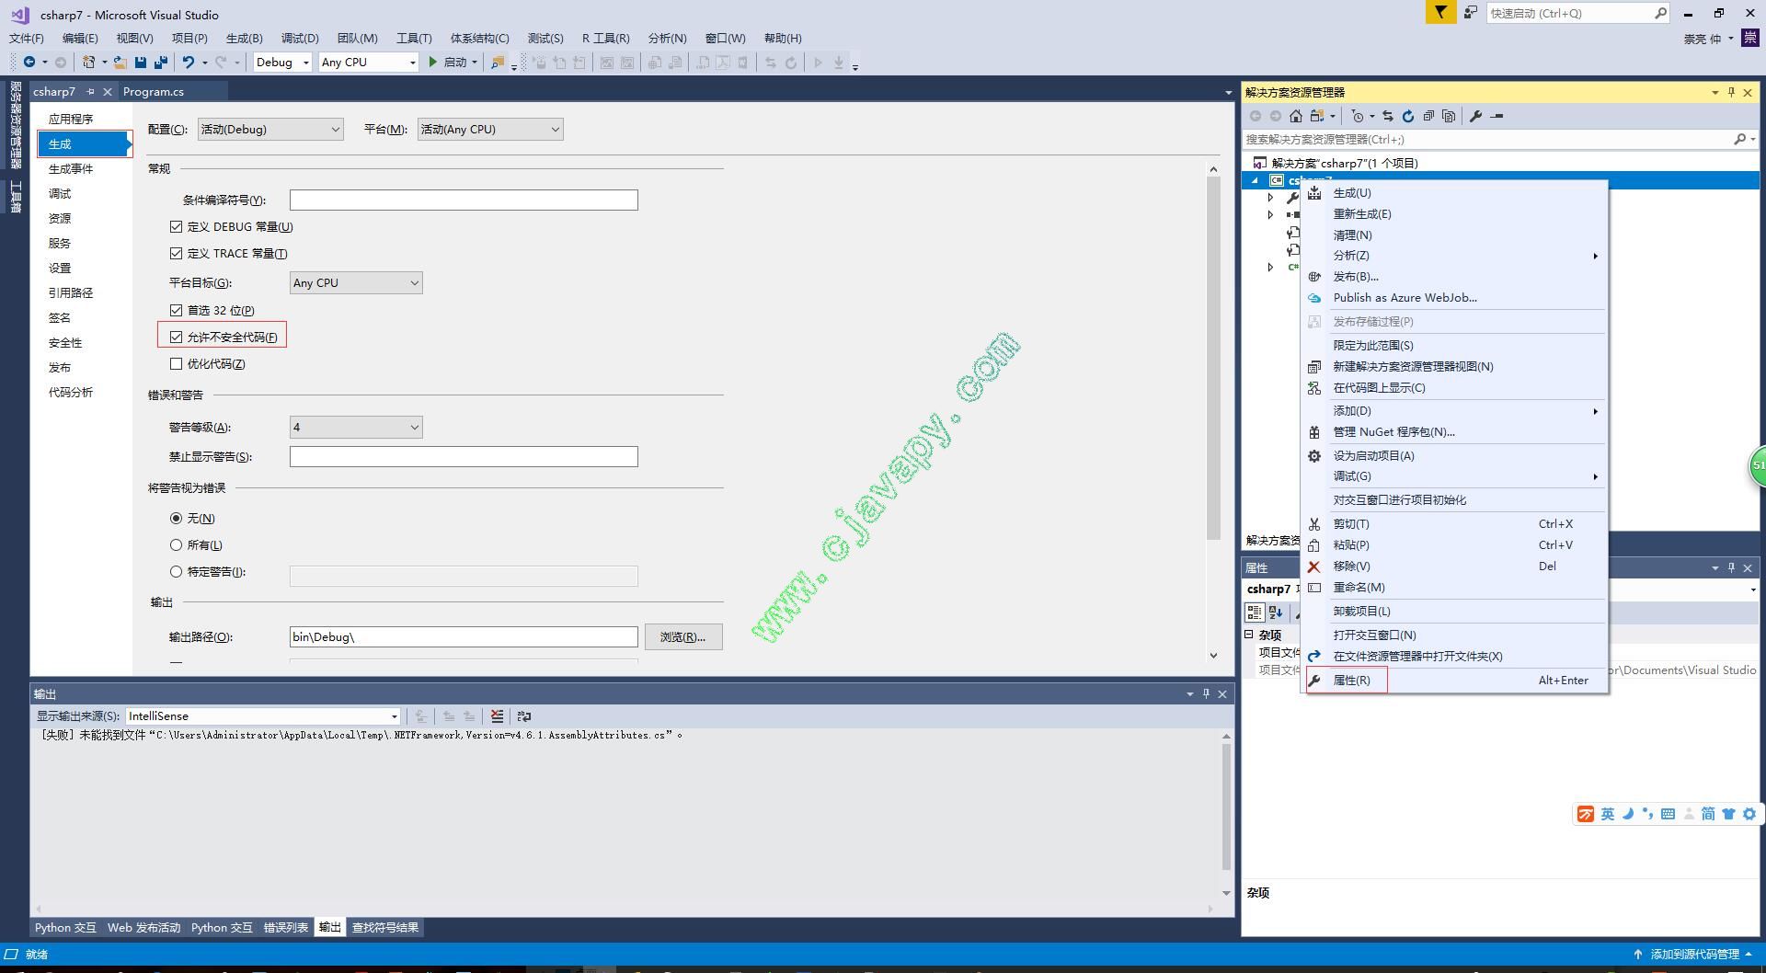Image resolution: width=1766 pixels, height=973 pixels.
Task: Click the save all toolbar icon
Action: pyautogui.click(x=161, y=63)
